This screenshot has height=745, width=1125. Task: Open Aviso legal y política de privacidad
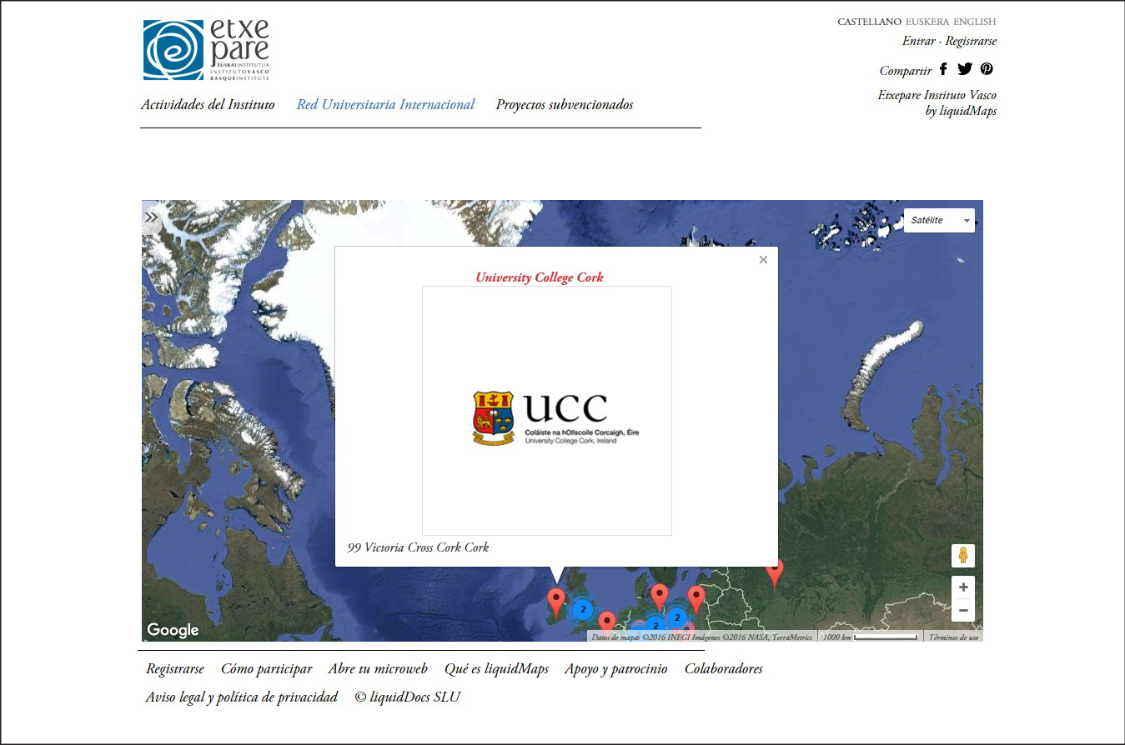[x=242, y=697]
